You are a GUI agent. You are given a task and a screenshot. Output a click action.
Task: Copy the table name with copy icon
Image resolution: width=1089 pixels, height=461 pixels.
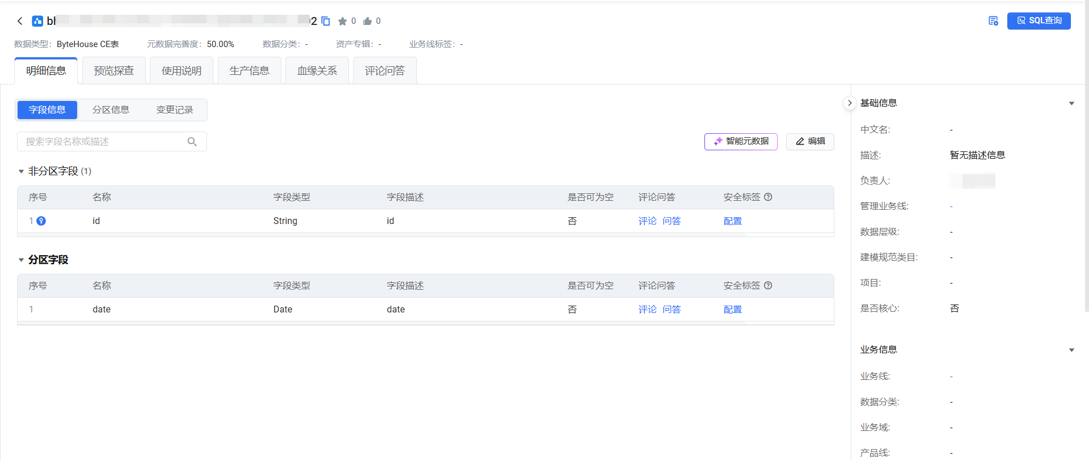326,21
